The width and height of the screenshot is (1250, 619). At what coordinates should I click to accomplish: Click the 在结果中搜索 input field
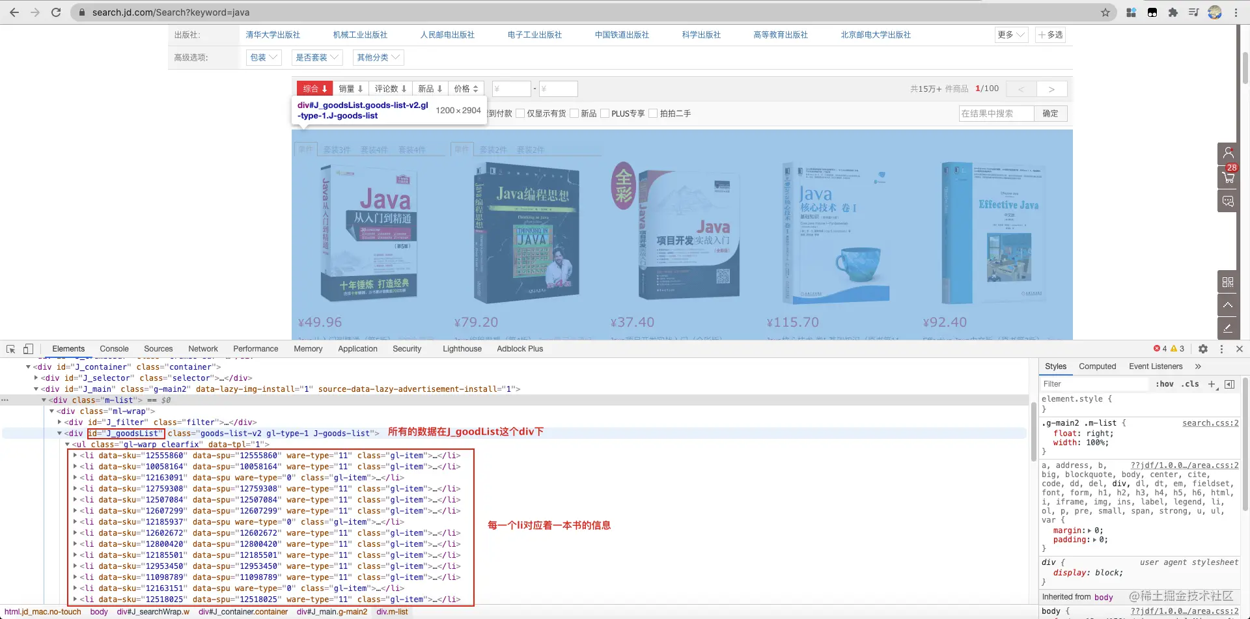coord(996,113)
